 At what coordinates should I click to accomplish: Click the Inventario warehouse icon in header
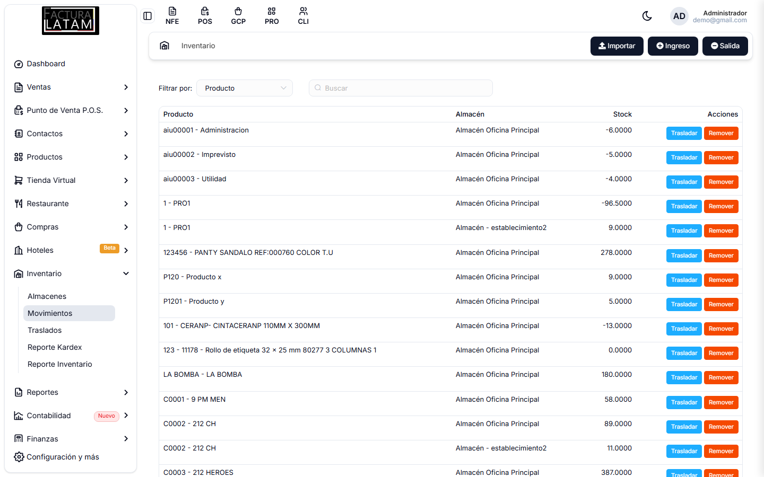[x=164, y=46]
